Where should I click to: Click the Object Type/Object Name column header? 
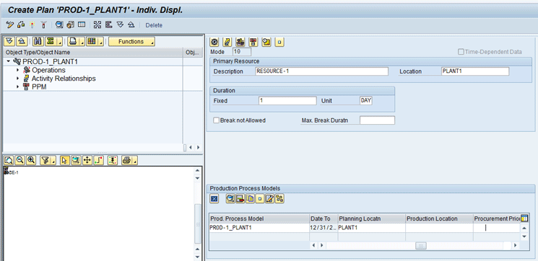click(92, 53)
